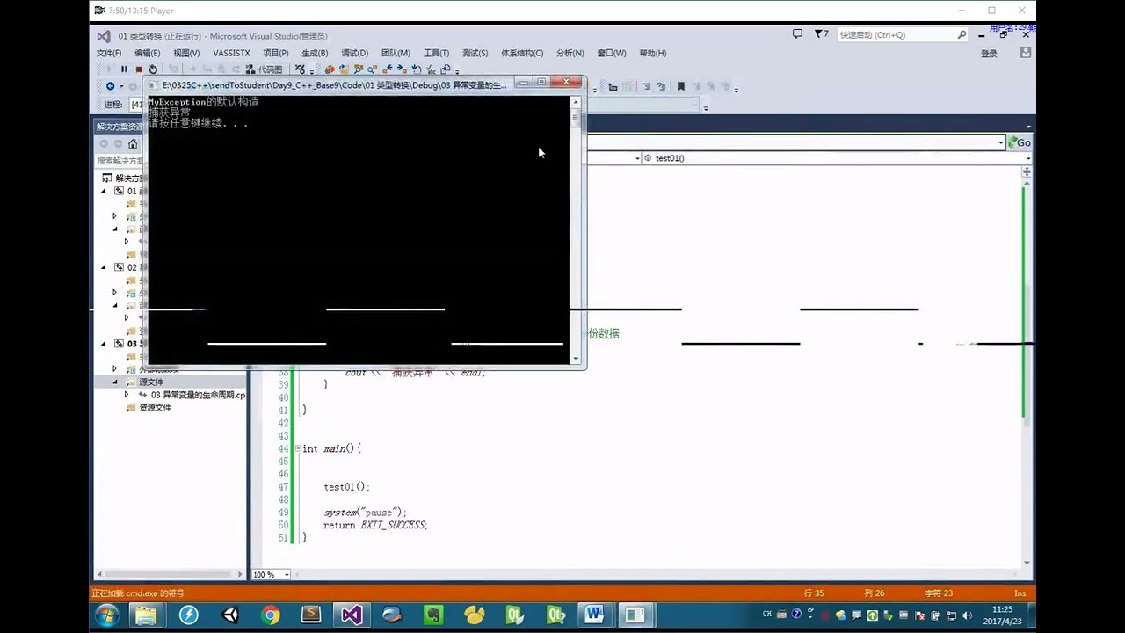Open the feedback icon in title bar

(x=797, y=34)
